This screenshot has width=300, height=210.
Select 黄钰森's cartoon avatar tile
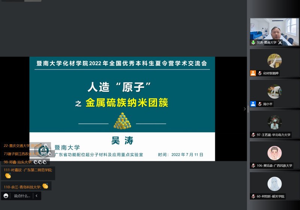click(x=274, y=153)
